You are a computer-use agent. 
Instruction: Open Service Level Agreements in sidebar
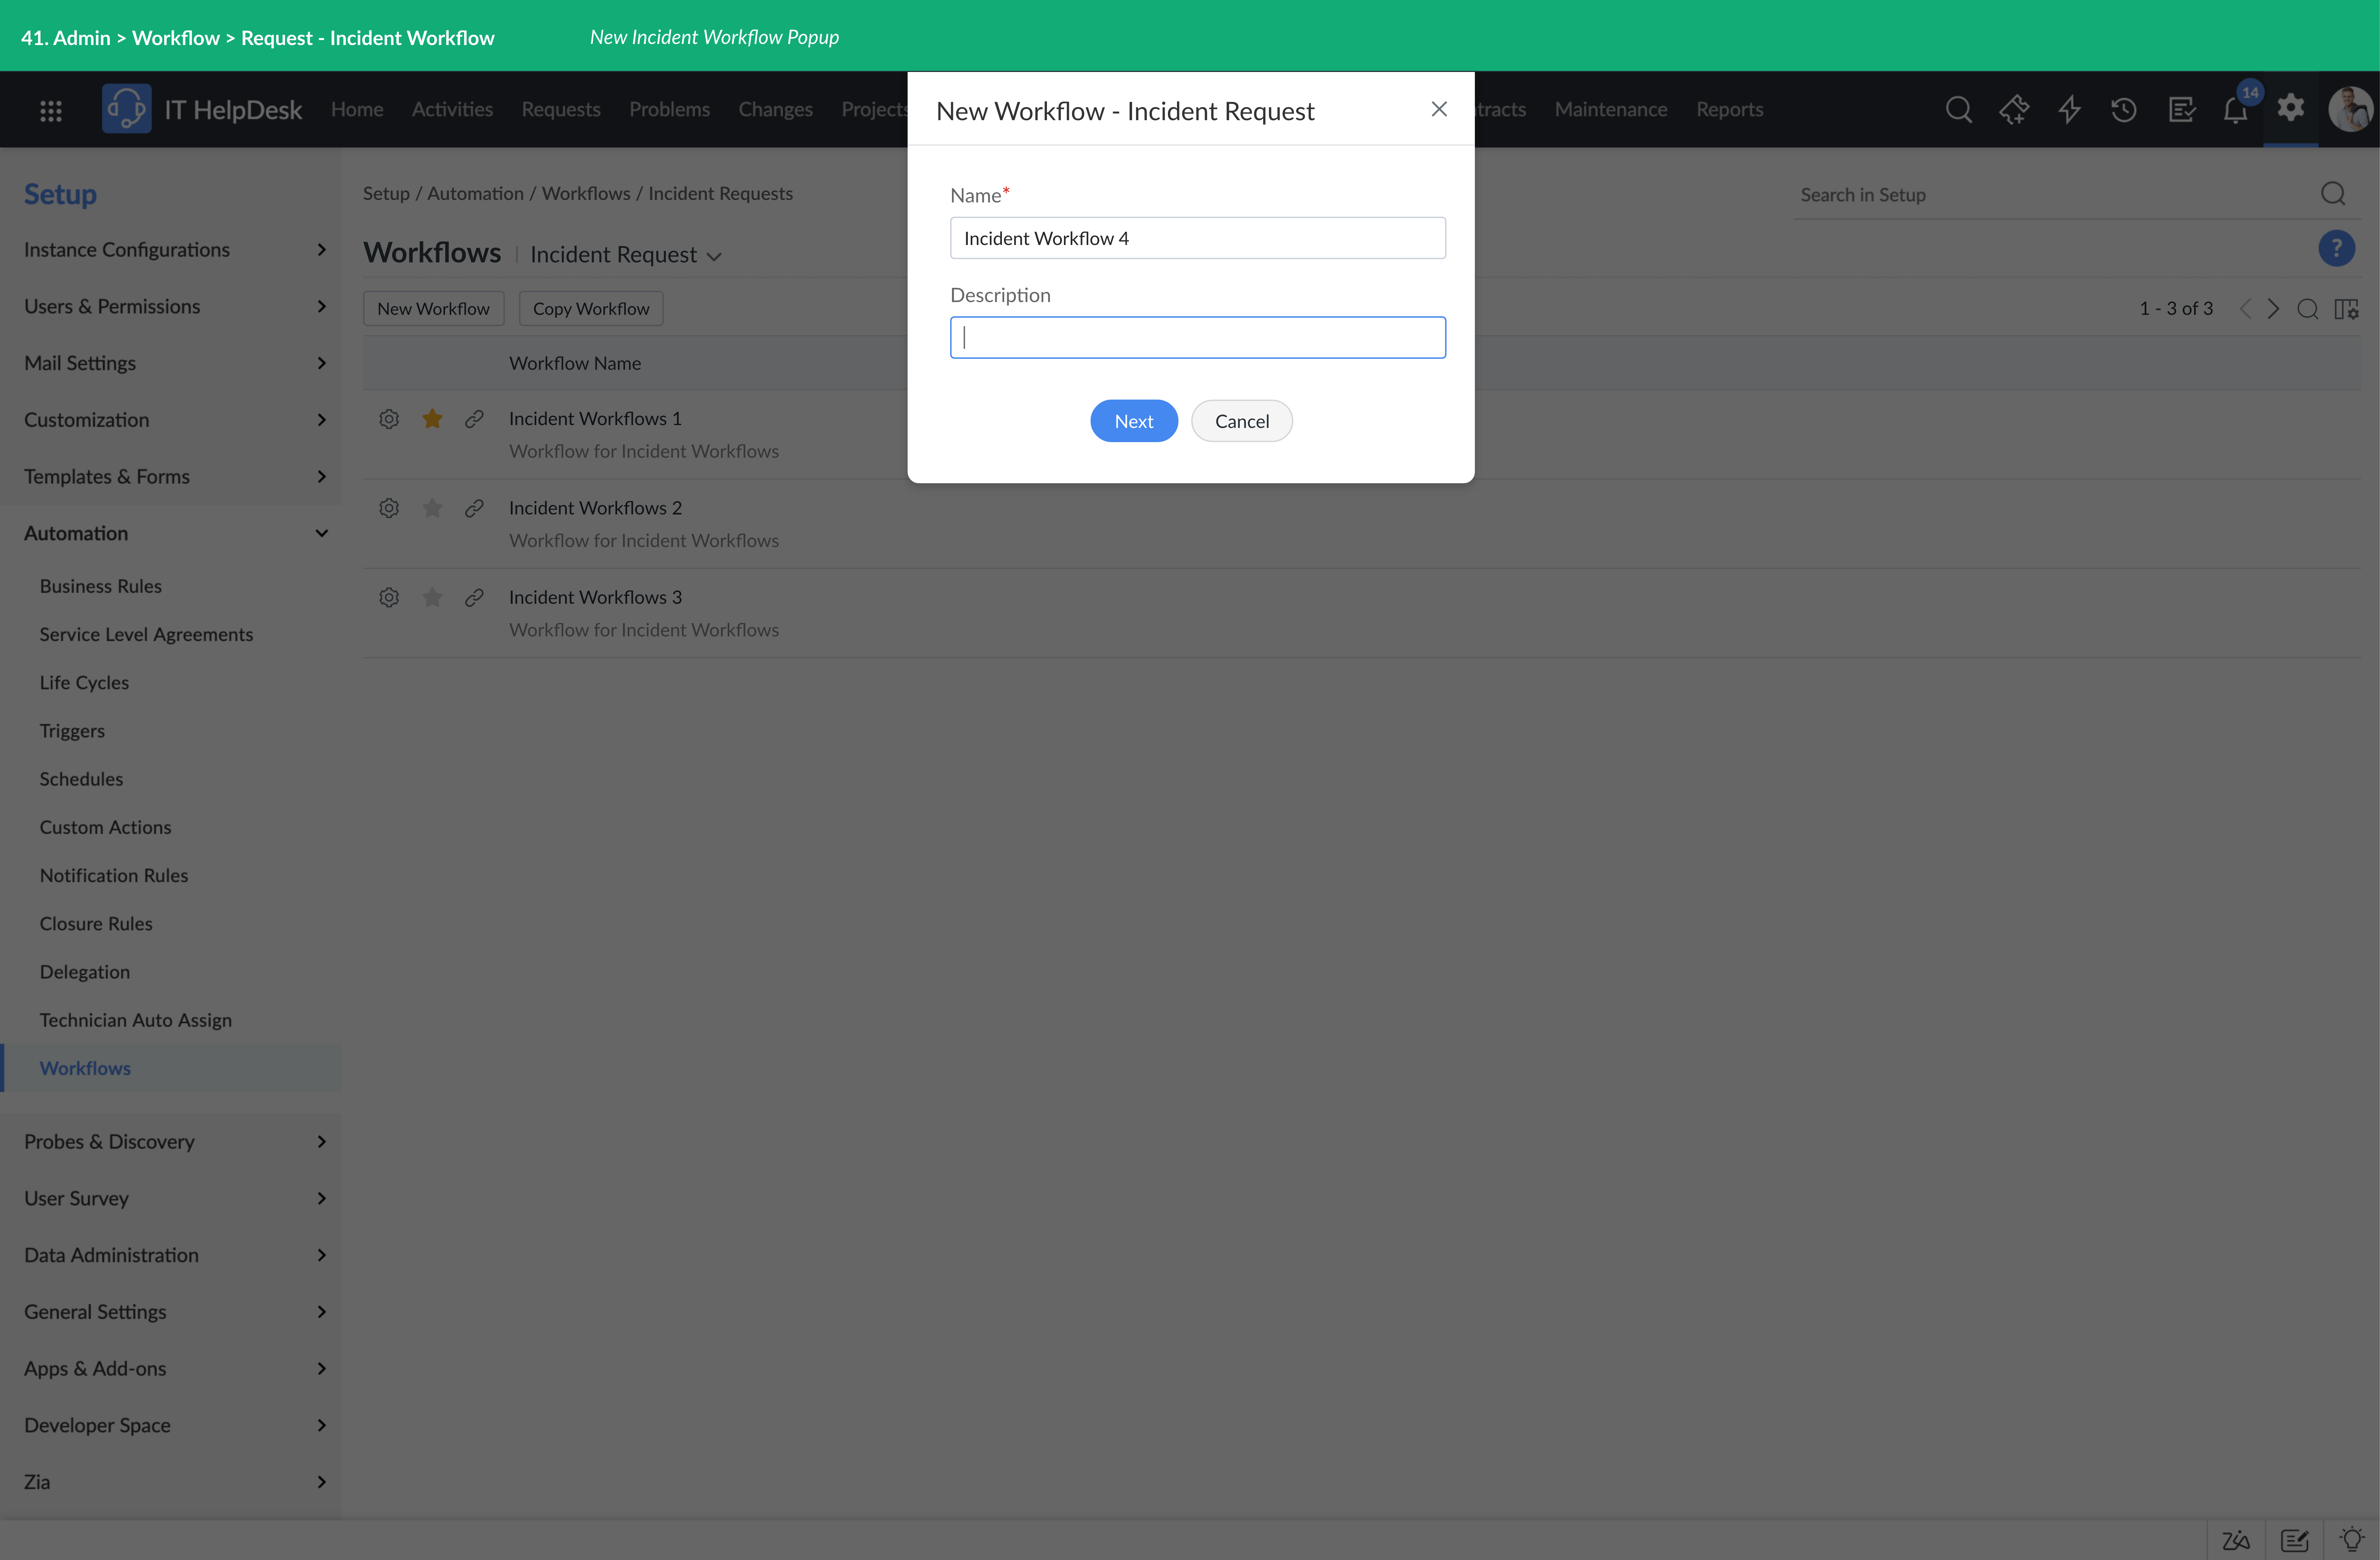tap(146, 635)
